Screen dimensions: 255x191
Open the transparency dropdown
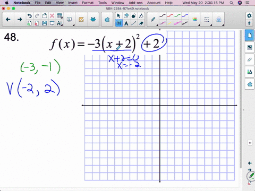coord(219,20)
